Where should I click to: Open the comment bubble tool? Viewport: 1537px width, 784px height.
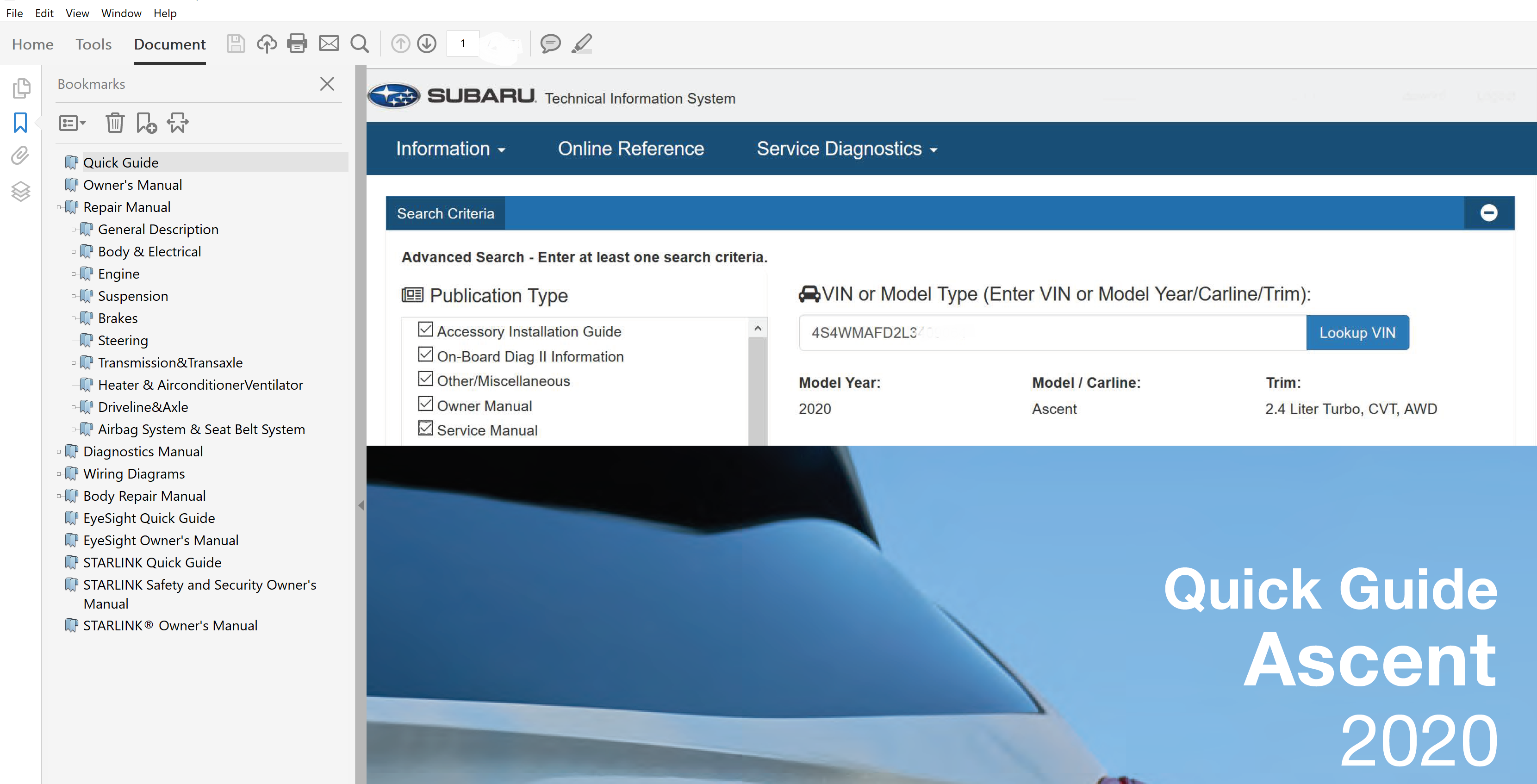pos(550,44)
